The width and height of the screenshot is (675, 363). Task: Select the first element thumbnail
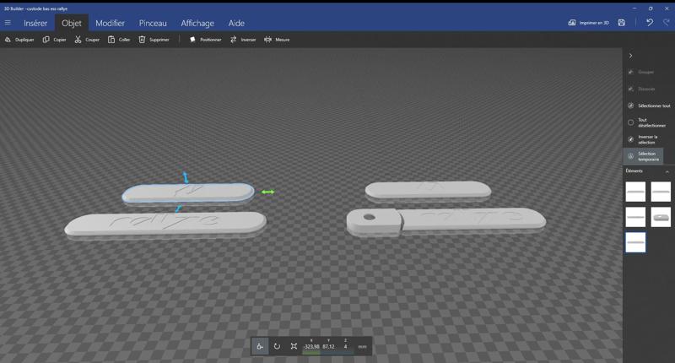coord(635,192)
